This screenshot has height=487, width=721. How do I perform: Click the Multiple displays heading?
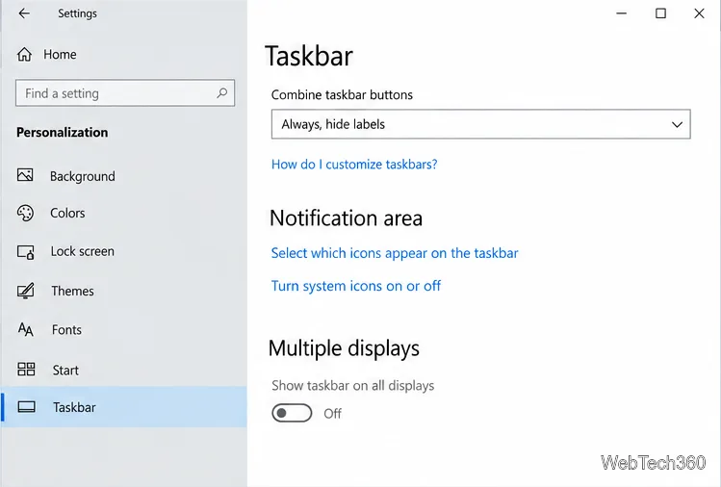coord(344,348)
